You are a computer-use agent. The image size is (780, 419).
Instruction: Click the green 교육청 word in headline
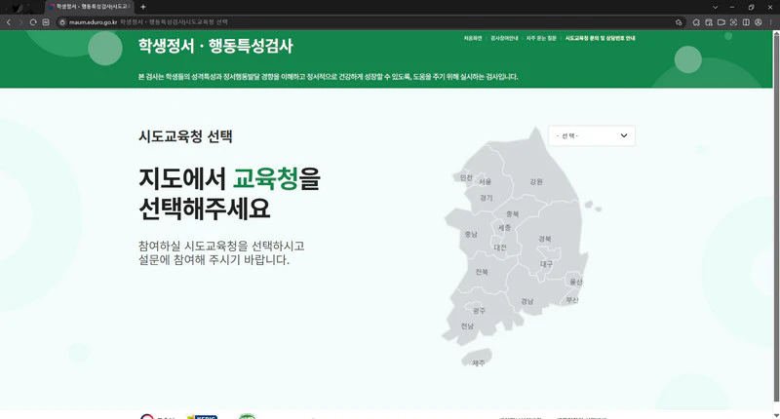pos(265,178)
